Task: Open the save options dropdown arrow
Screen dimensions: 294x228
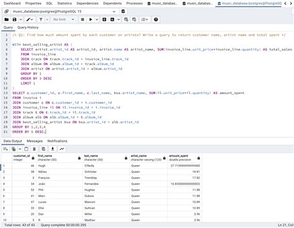Action: pos(20,19)
